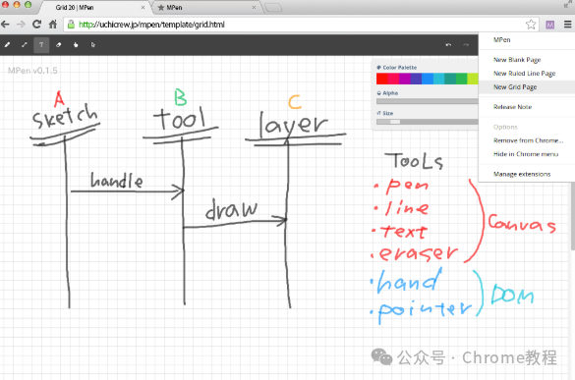Select the Text tool in MPen toolbar
Image resolution: width=575 pixels, height=380 pixels.
pos(41,45)
